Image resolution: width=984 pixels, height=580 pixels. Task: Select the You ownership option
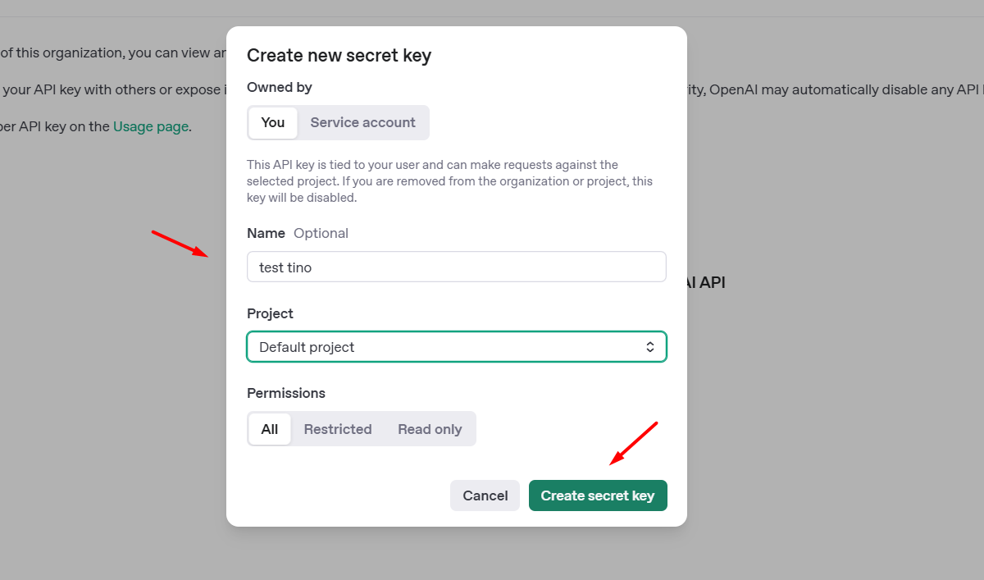pos(273,122)
